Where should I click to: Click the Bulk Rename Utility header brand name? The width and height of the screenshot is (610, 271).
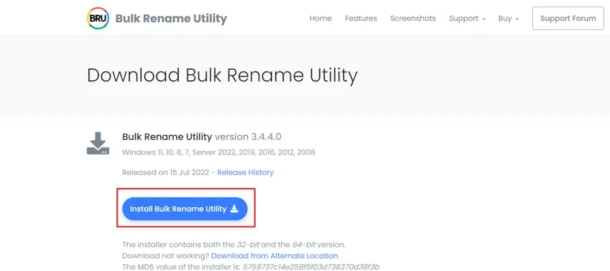(171, 18)
